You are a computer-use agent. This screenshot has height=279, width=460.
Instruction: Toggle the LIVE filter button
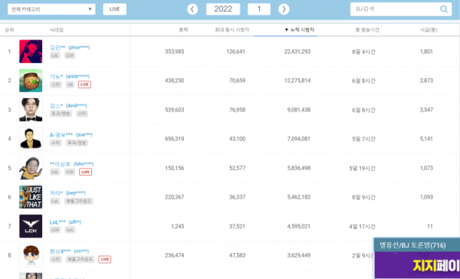pos(115,9)
